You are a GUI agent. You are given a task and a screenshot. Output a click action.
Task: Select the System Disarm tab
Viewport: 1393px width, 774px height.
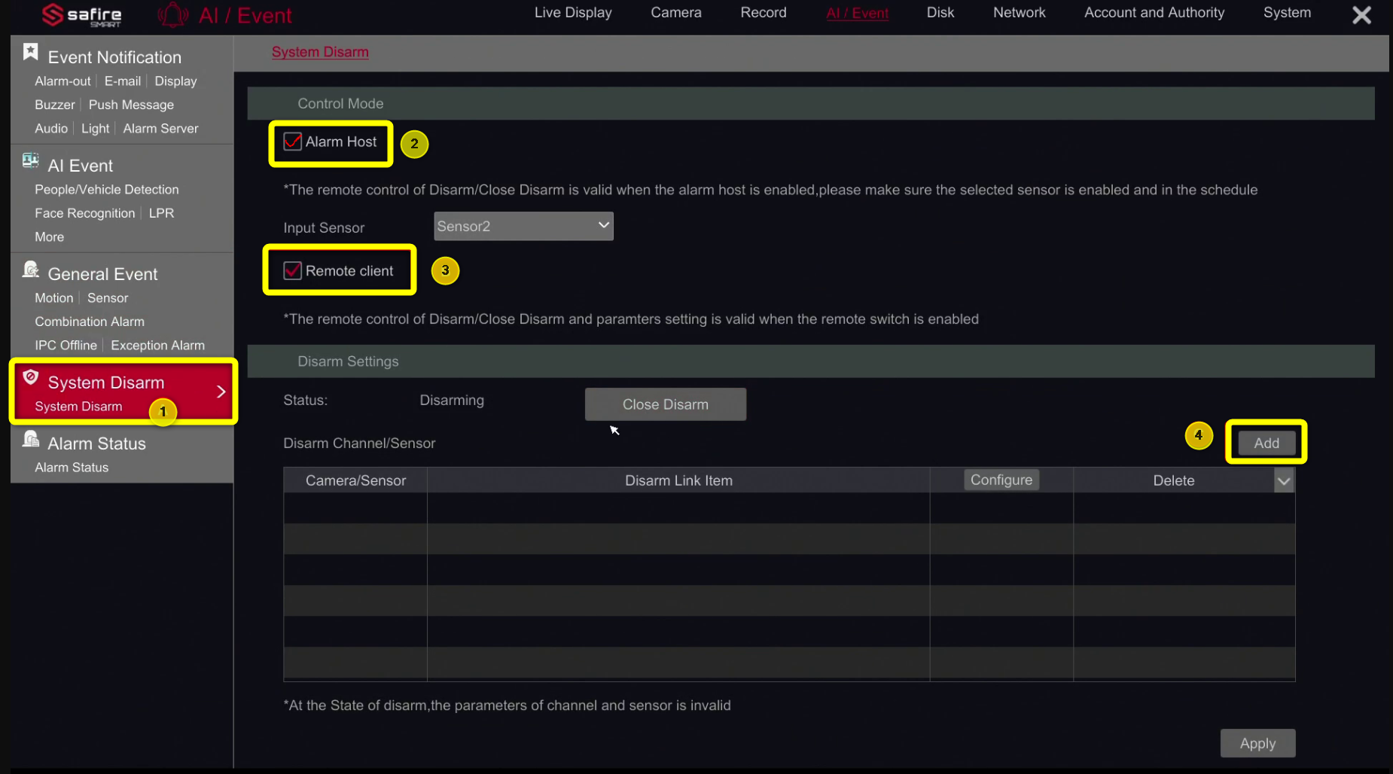pos(320,52)
